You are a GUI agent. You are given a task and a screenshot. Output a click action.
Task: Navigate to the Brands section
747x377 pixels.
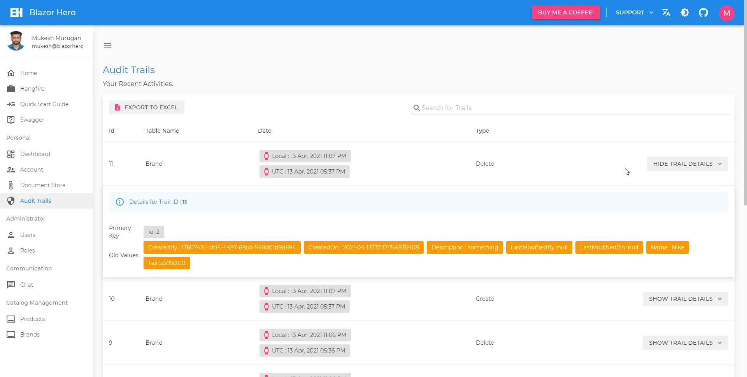30,335
